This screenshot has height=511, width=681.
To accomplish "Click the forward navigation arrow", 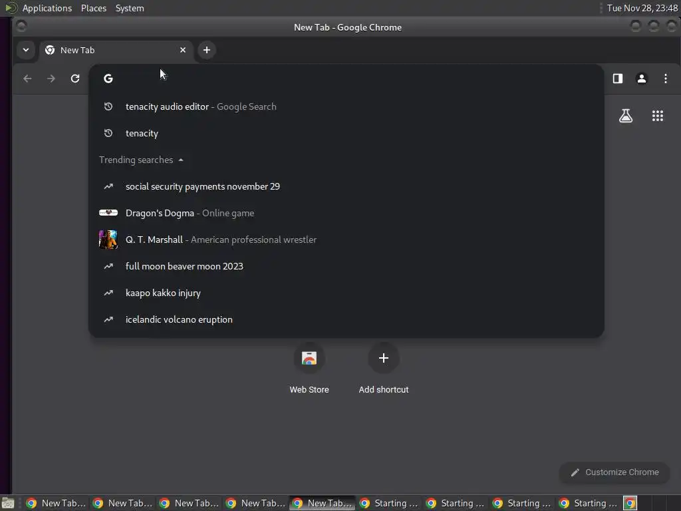I will 51,79.
